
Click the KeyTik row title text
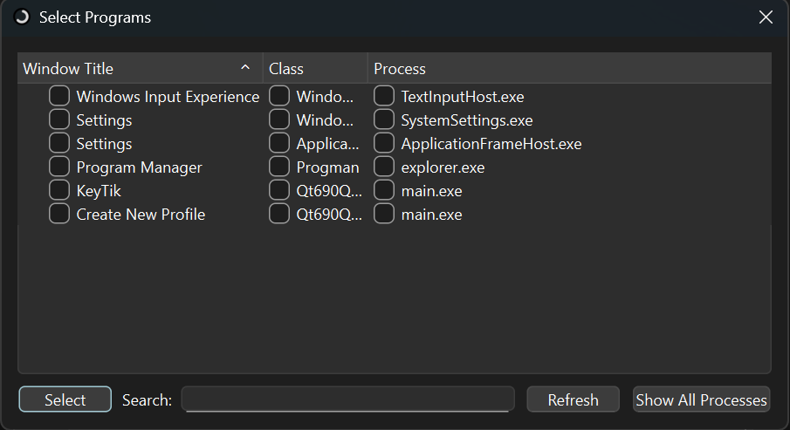99,191
